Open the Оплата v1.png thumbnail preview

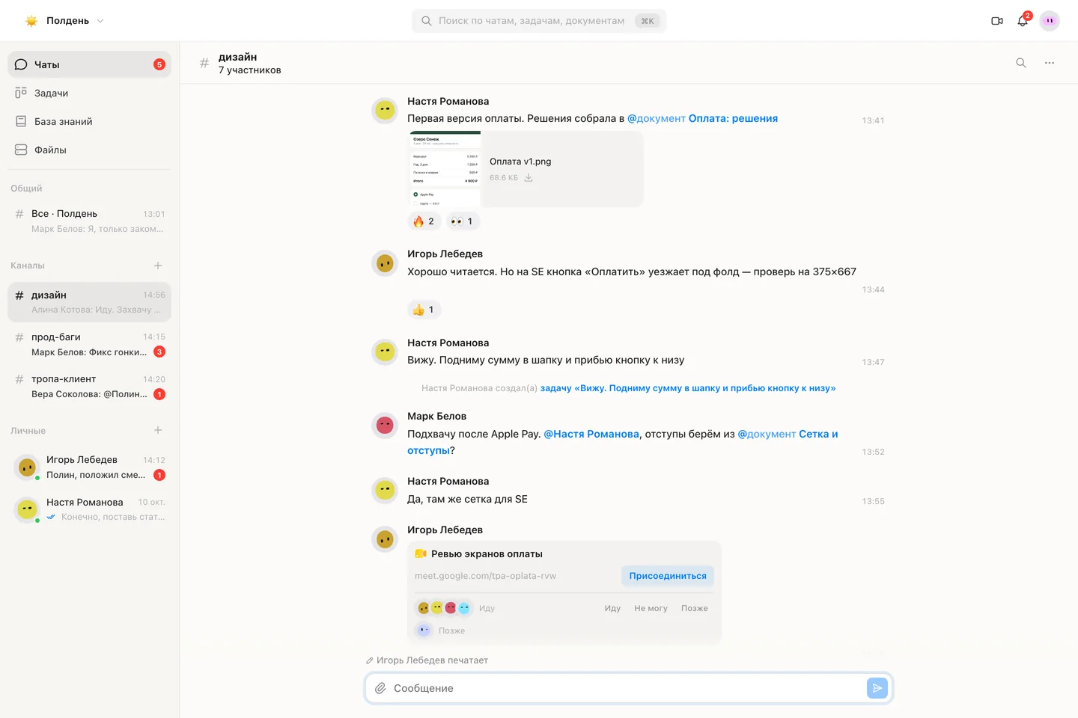pyautogui.click(x=445, y=169)
